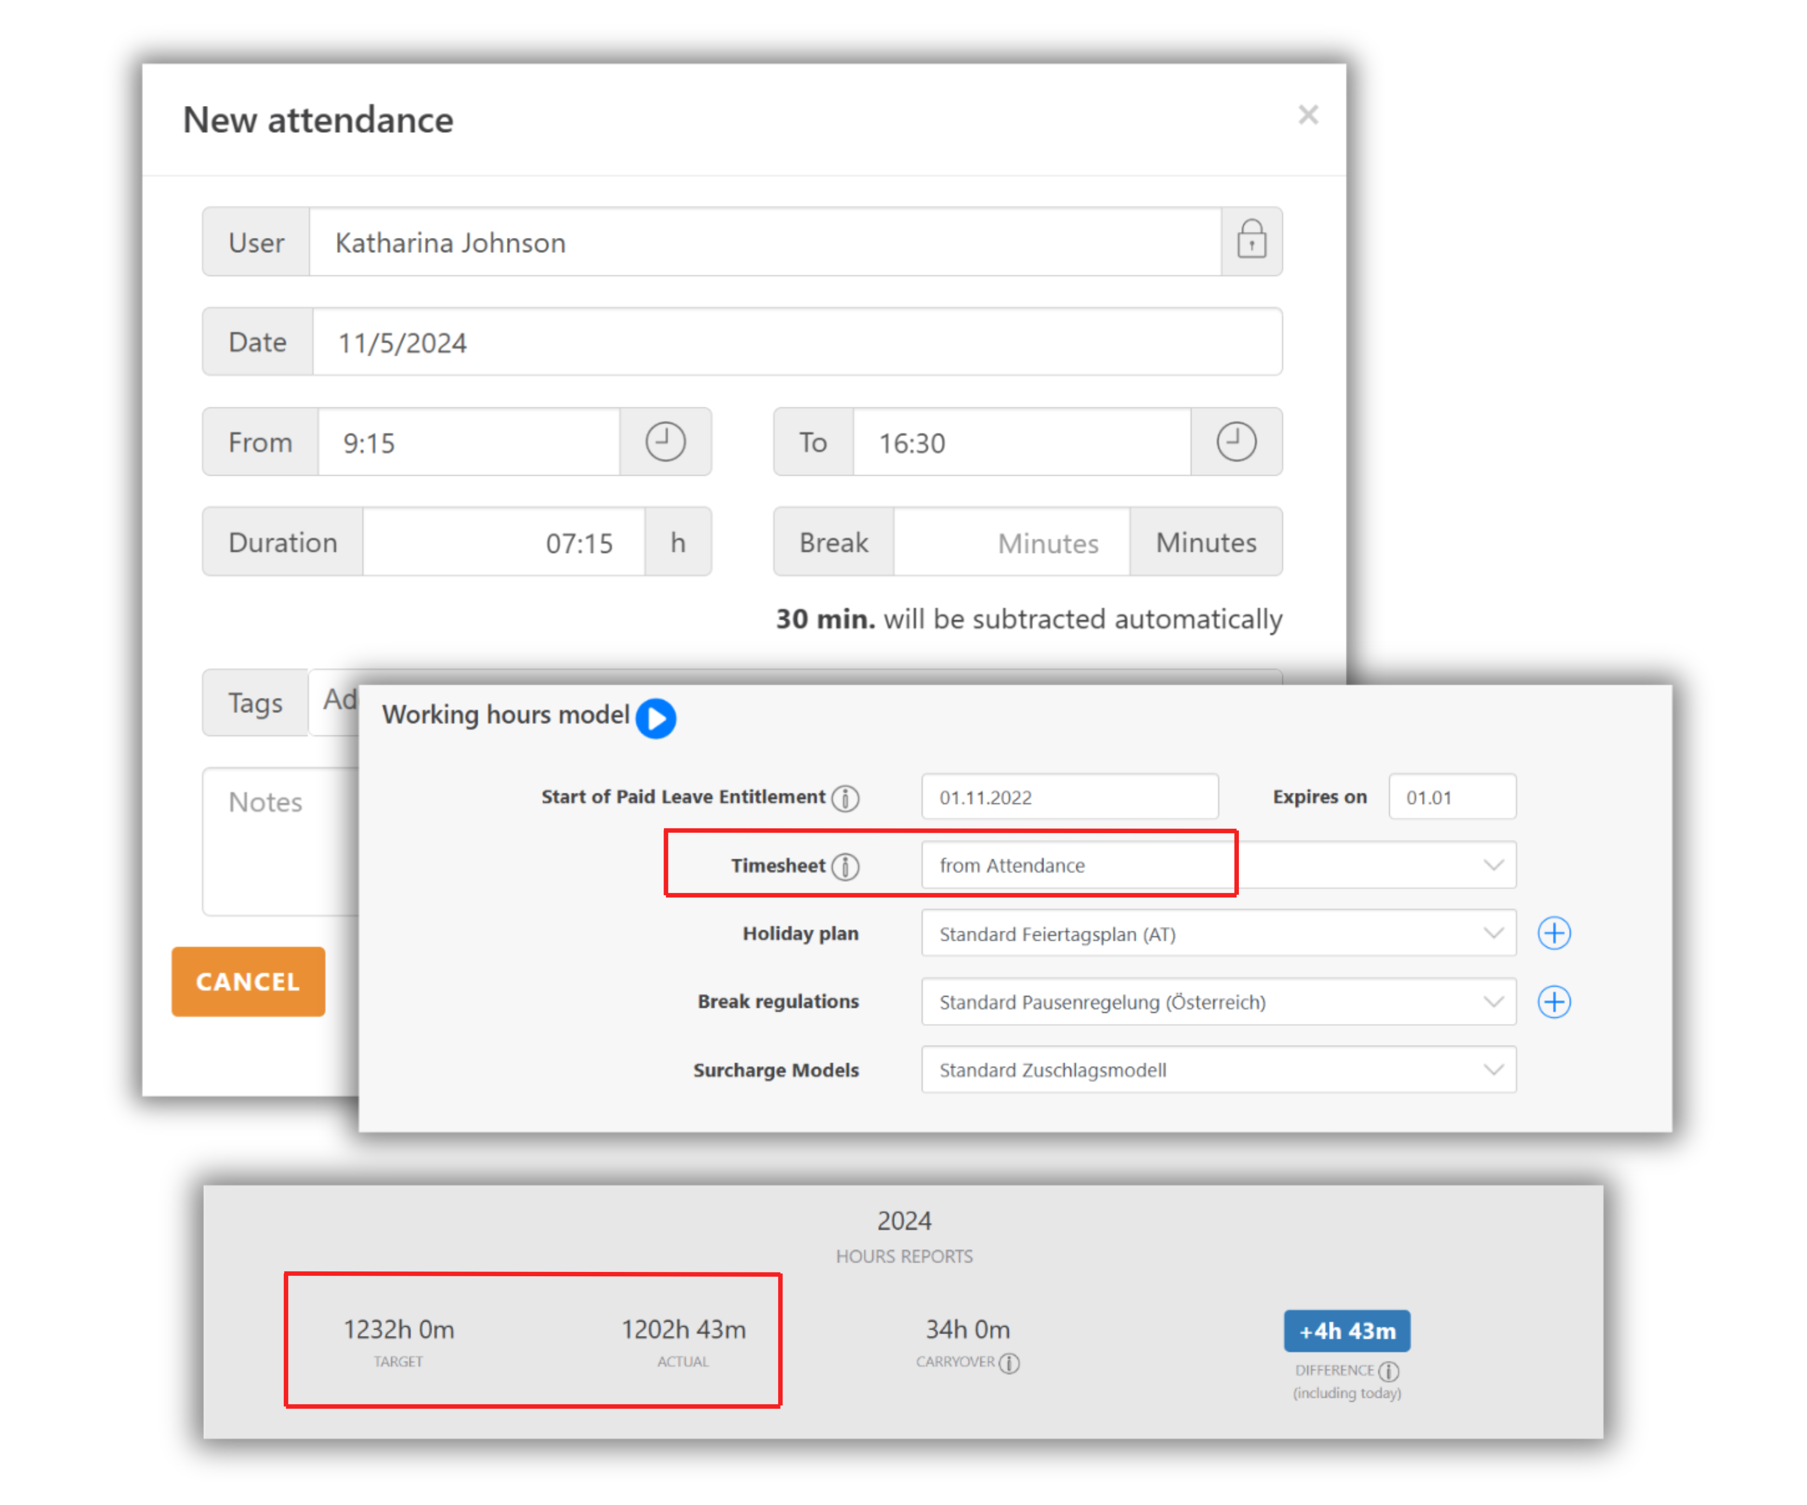The height and width of the screenshot is (1505, 1807).
Task: Show the Difference info tooltip
Action: [1388, 1371]
